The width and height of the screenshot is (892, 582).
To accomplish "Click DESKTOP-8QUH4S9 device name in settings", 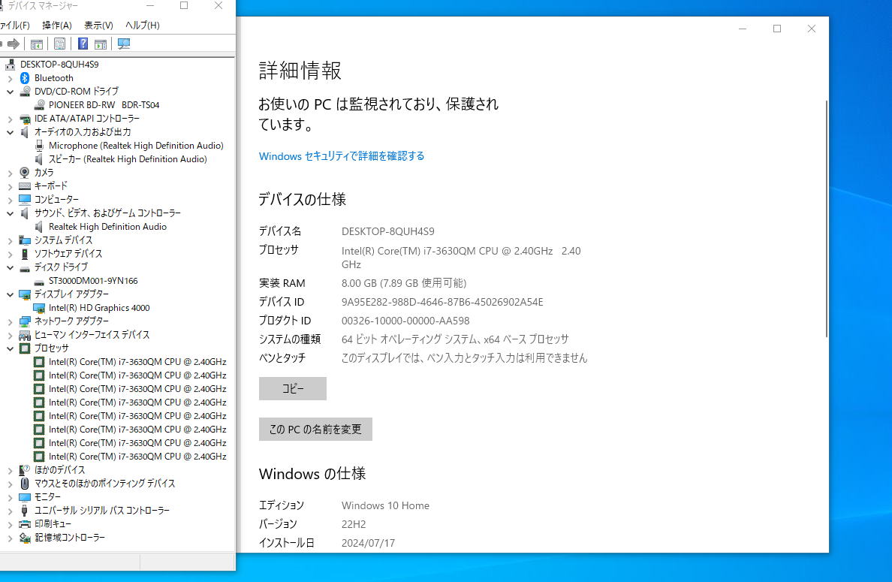I will [387, 231].
